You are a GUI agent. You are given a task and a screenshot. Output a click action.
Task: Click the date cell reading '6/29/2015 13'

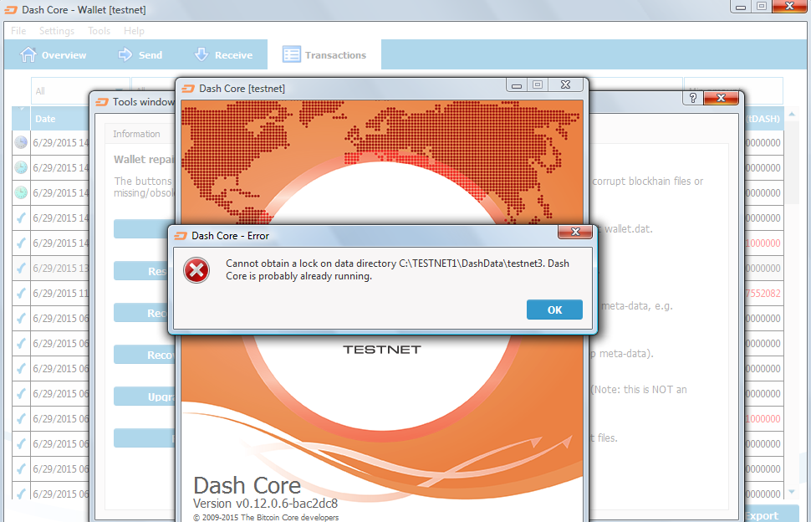(x=60, y=268)
